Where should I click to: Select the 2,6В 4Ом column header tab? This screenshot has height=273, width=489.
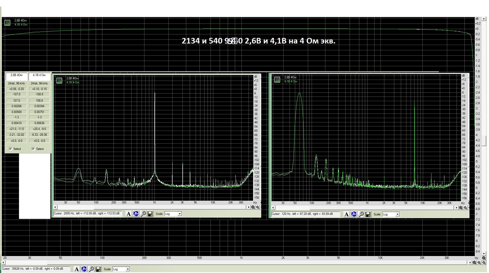16,75
